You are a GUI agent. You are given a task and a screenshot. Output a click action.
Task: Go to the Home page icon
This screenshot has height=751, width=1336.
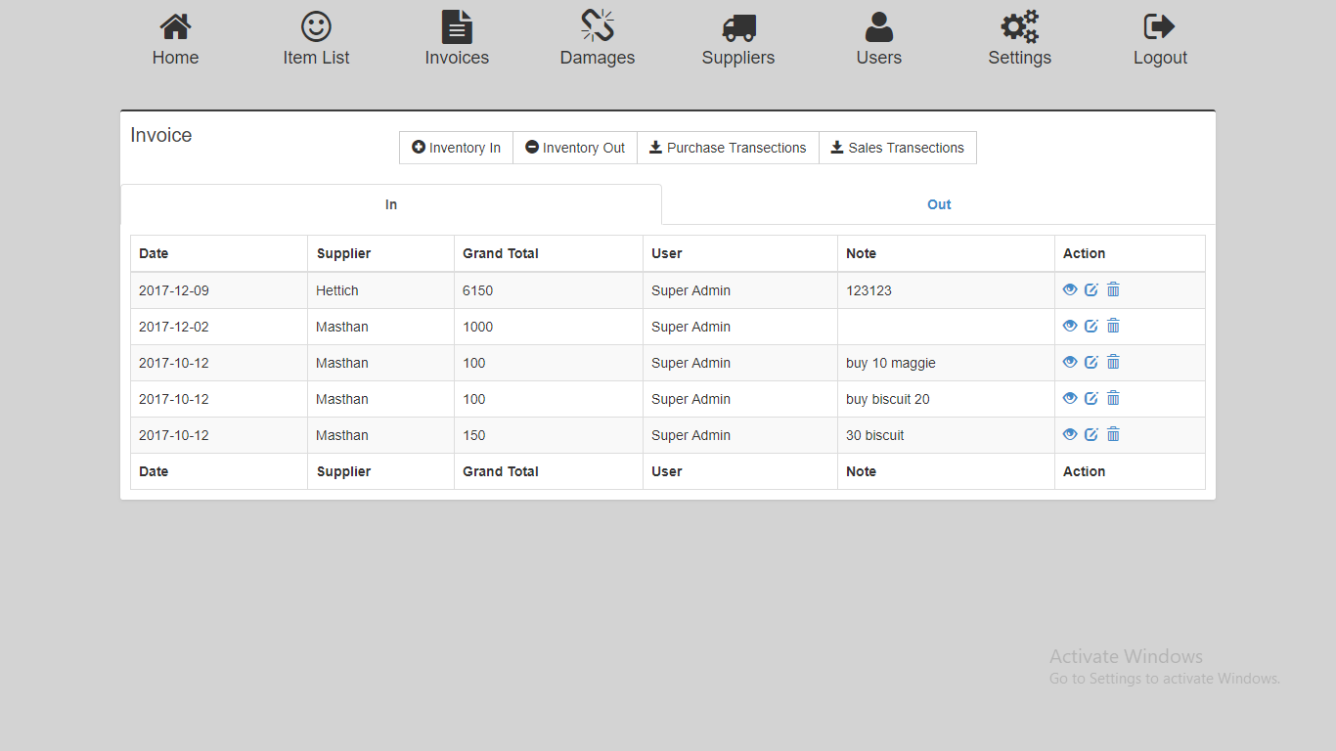coord(175,27)
